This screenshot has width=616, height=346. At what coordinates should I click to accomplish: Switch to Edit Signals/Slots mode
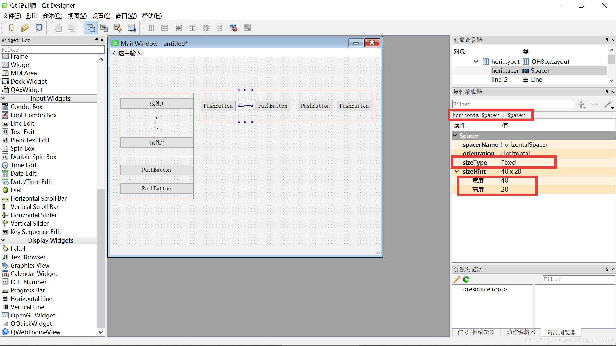pos(104,28)
